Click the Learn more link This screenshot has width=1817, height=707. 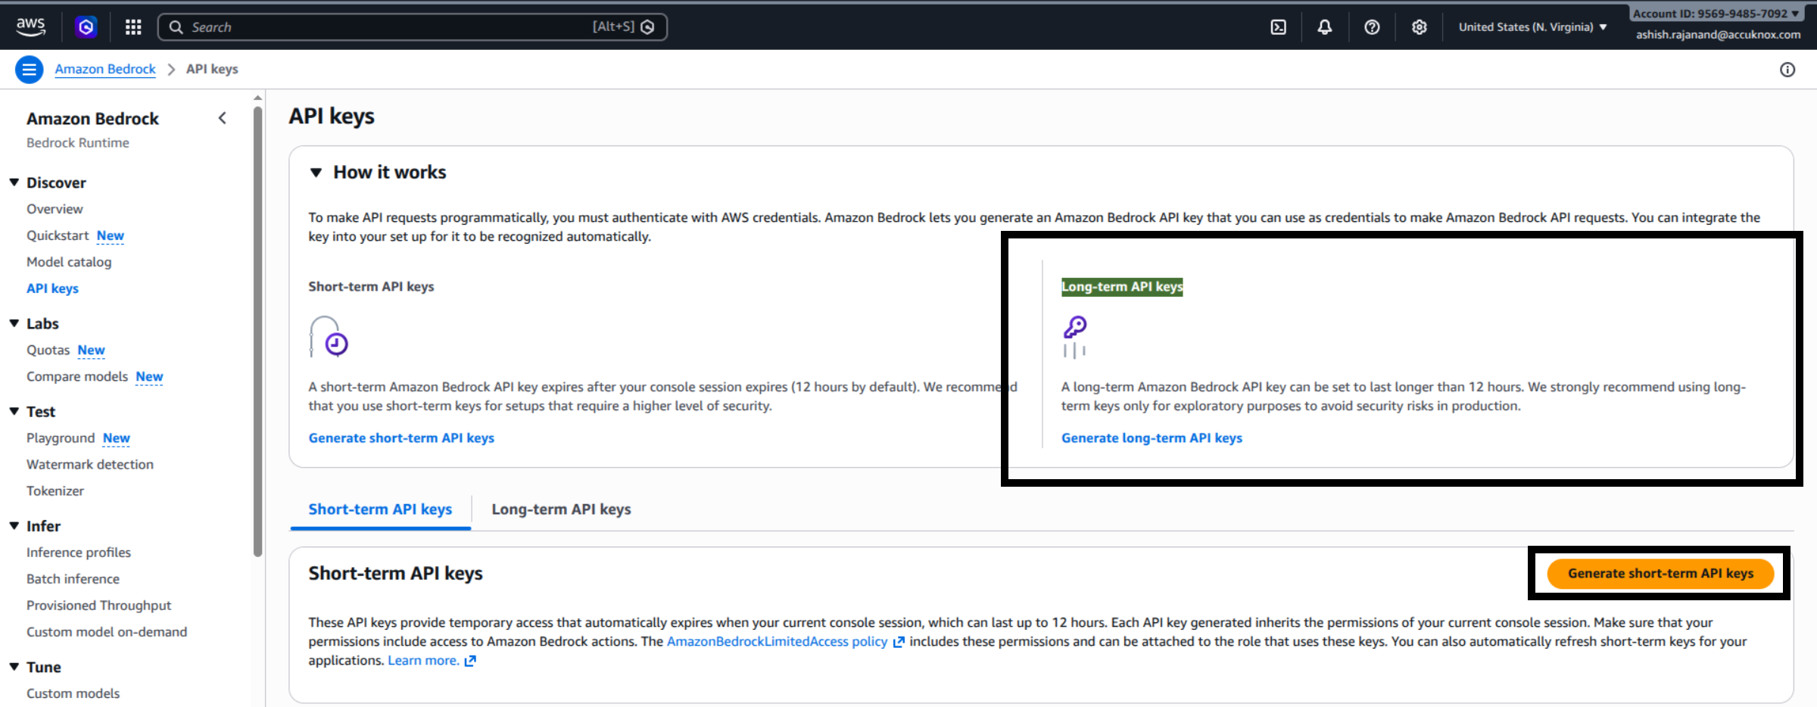click(423, 660)
